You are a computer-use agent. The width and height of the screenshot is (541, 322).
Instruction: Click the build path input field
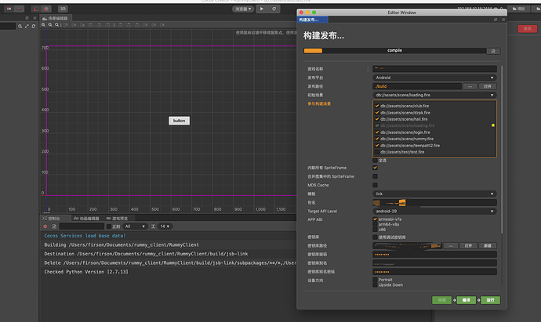417,86
